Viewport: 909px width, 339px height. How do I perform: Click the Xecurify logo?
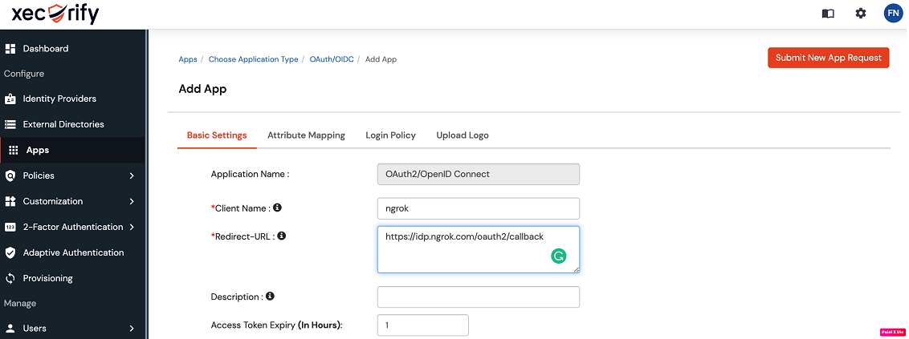coord(55,13)
